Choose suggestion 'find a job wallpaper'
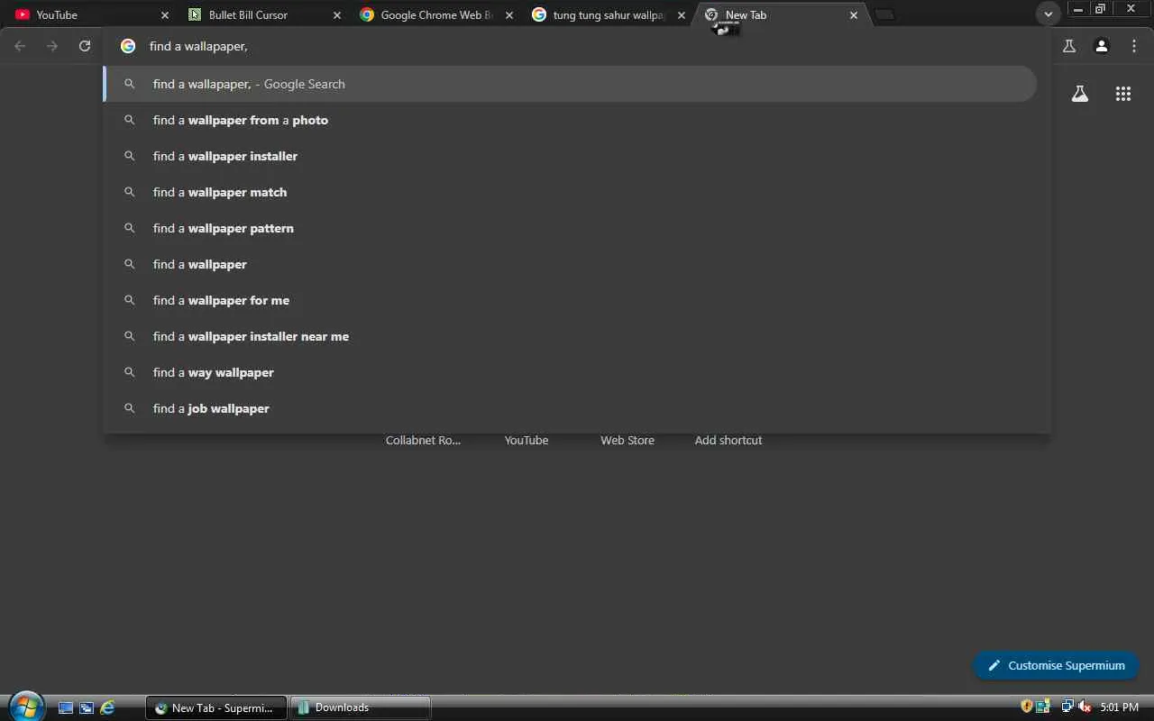This screenshot has height=721, width=1154. point(570,408)
